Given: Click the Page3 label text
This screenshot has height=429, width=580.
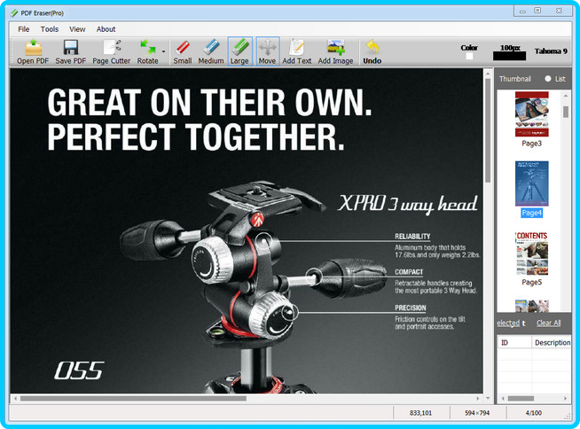Looking at the screenshot, I should (x=531, y=144).
